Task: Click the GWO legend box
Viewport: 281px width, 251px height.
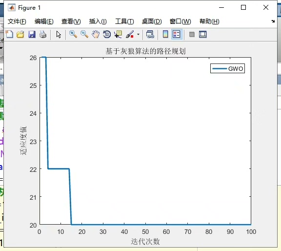Action: point(227,68)
